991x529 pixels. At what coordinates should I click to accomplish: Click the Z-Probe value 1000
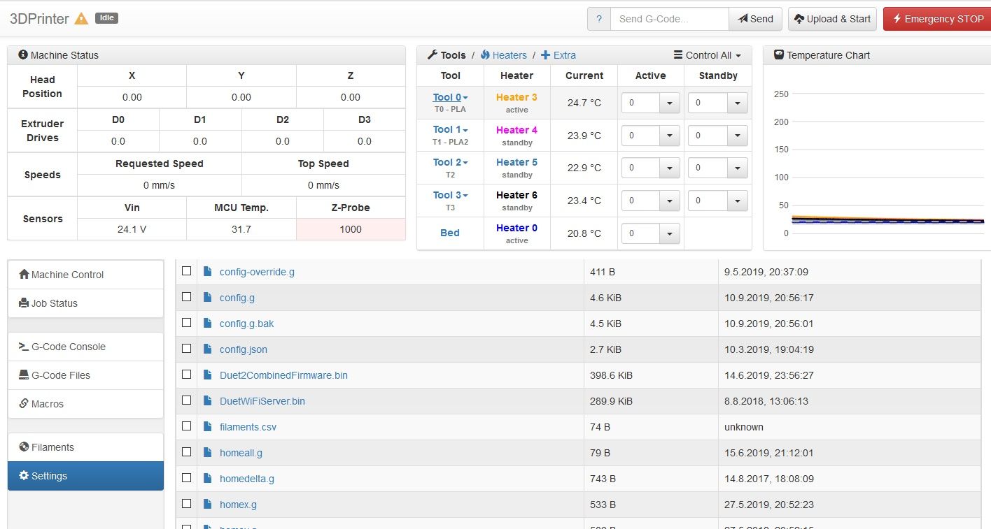click(351, 229)
